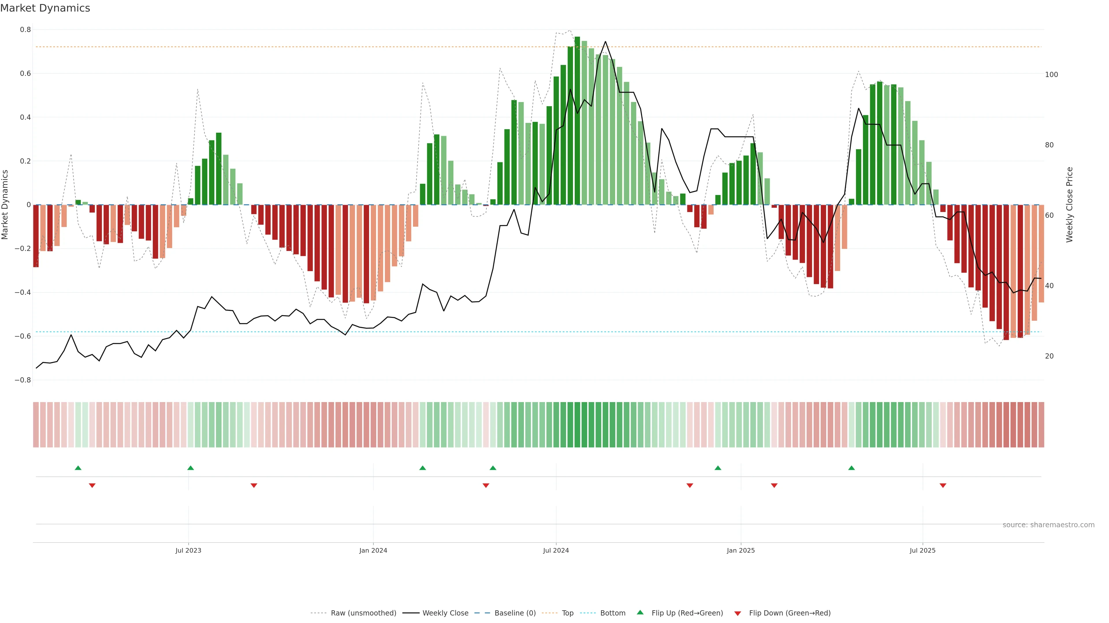1109x623 pixels.
Task: Click the darkest green heat-strip cell
Action: pyautogui.click(x=577, y=425)
